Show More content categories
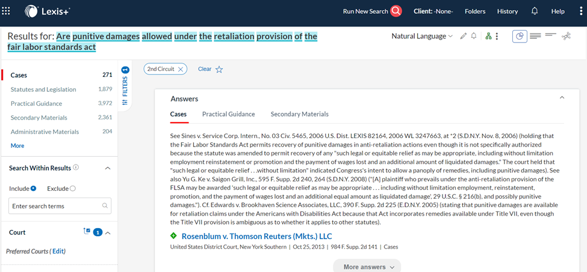This screenshot has height=272, width=587. tap(17, 145)
